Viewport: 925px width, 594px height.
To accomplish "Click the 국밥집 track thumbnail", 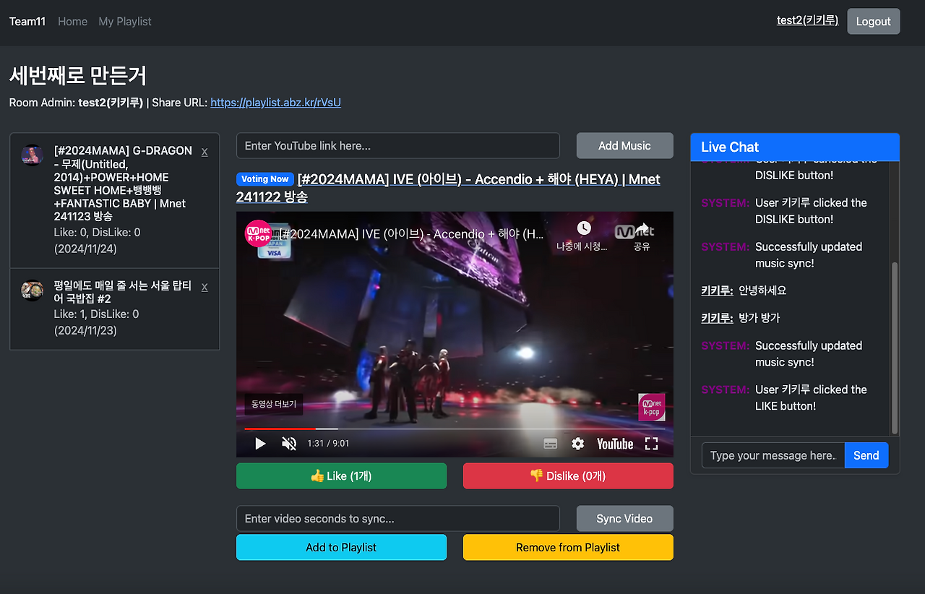I will (32, 290).
